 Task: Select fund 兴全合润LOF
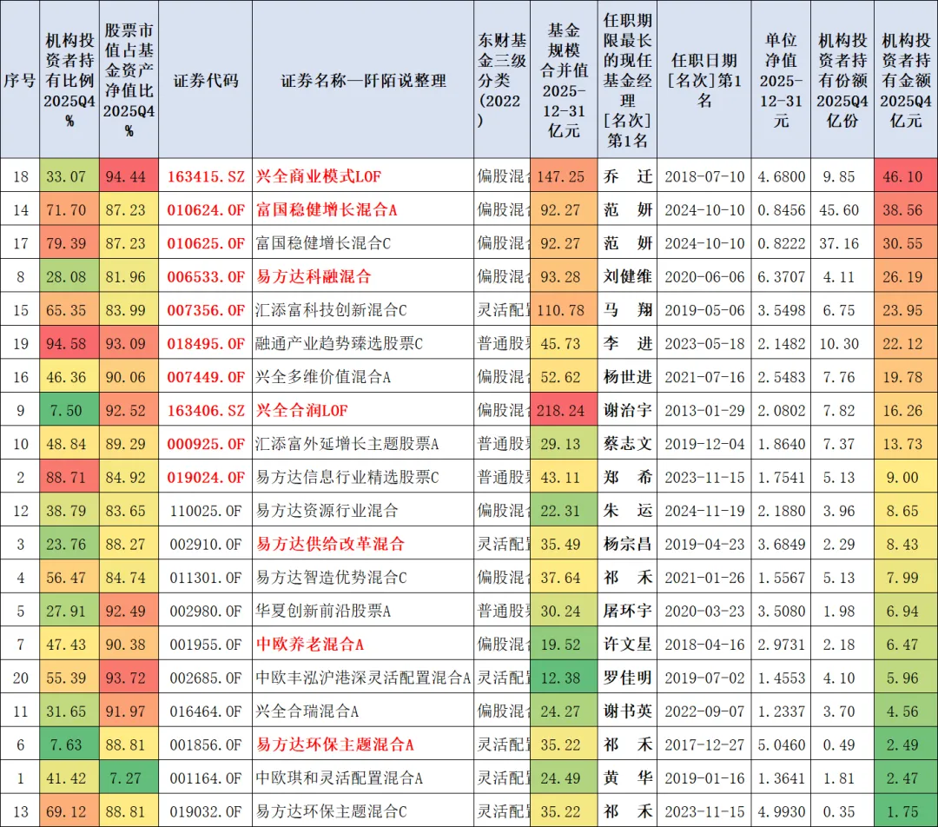tap(301, 411)
